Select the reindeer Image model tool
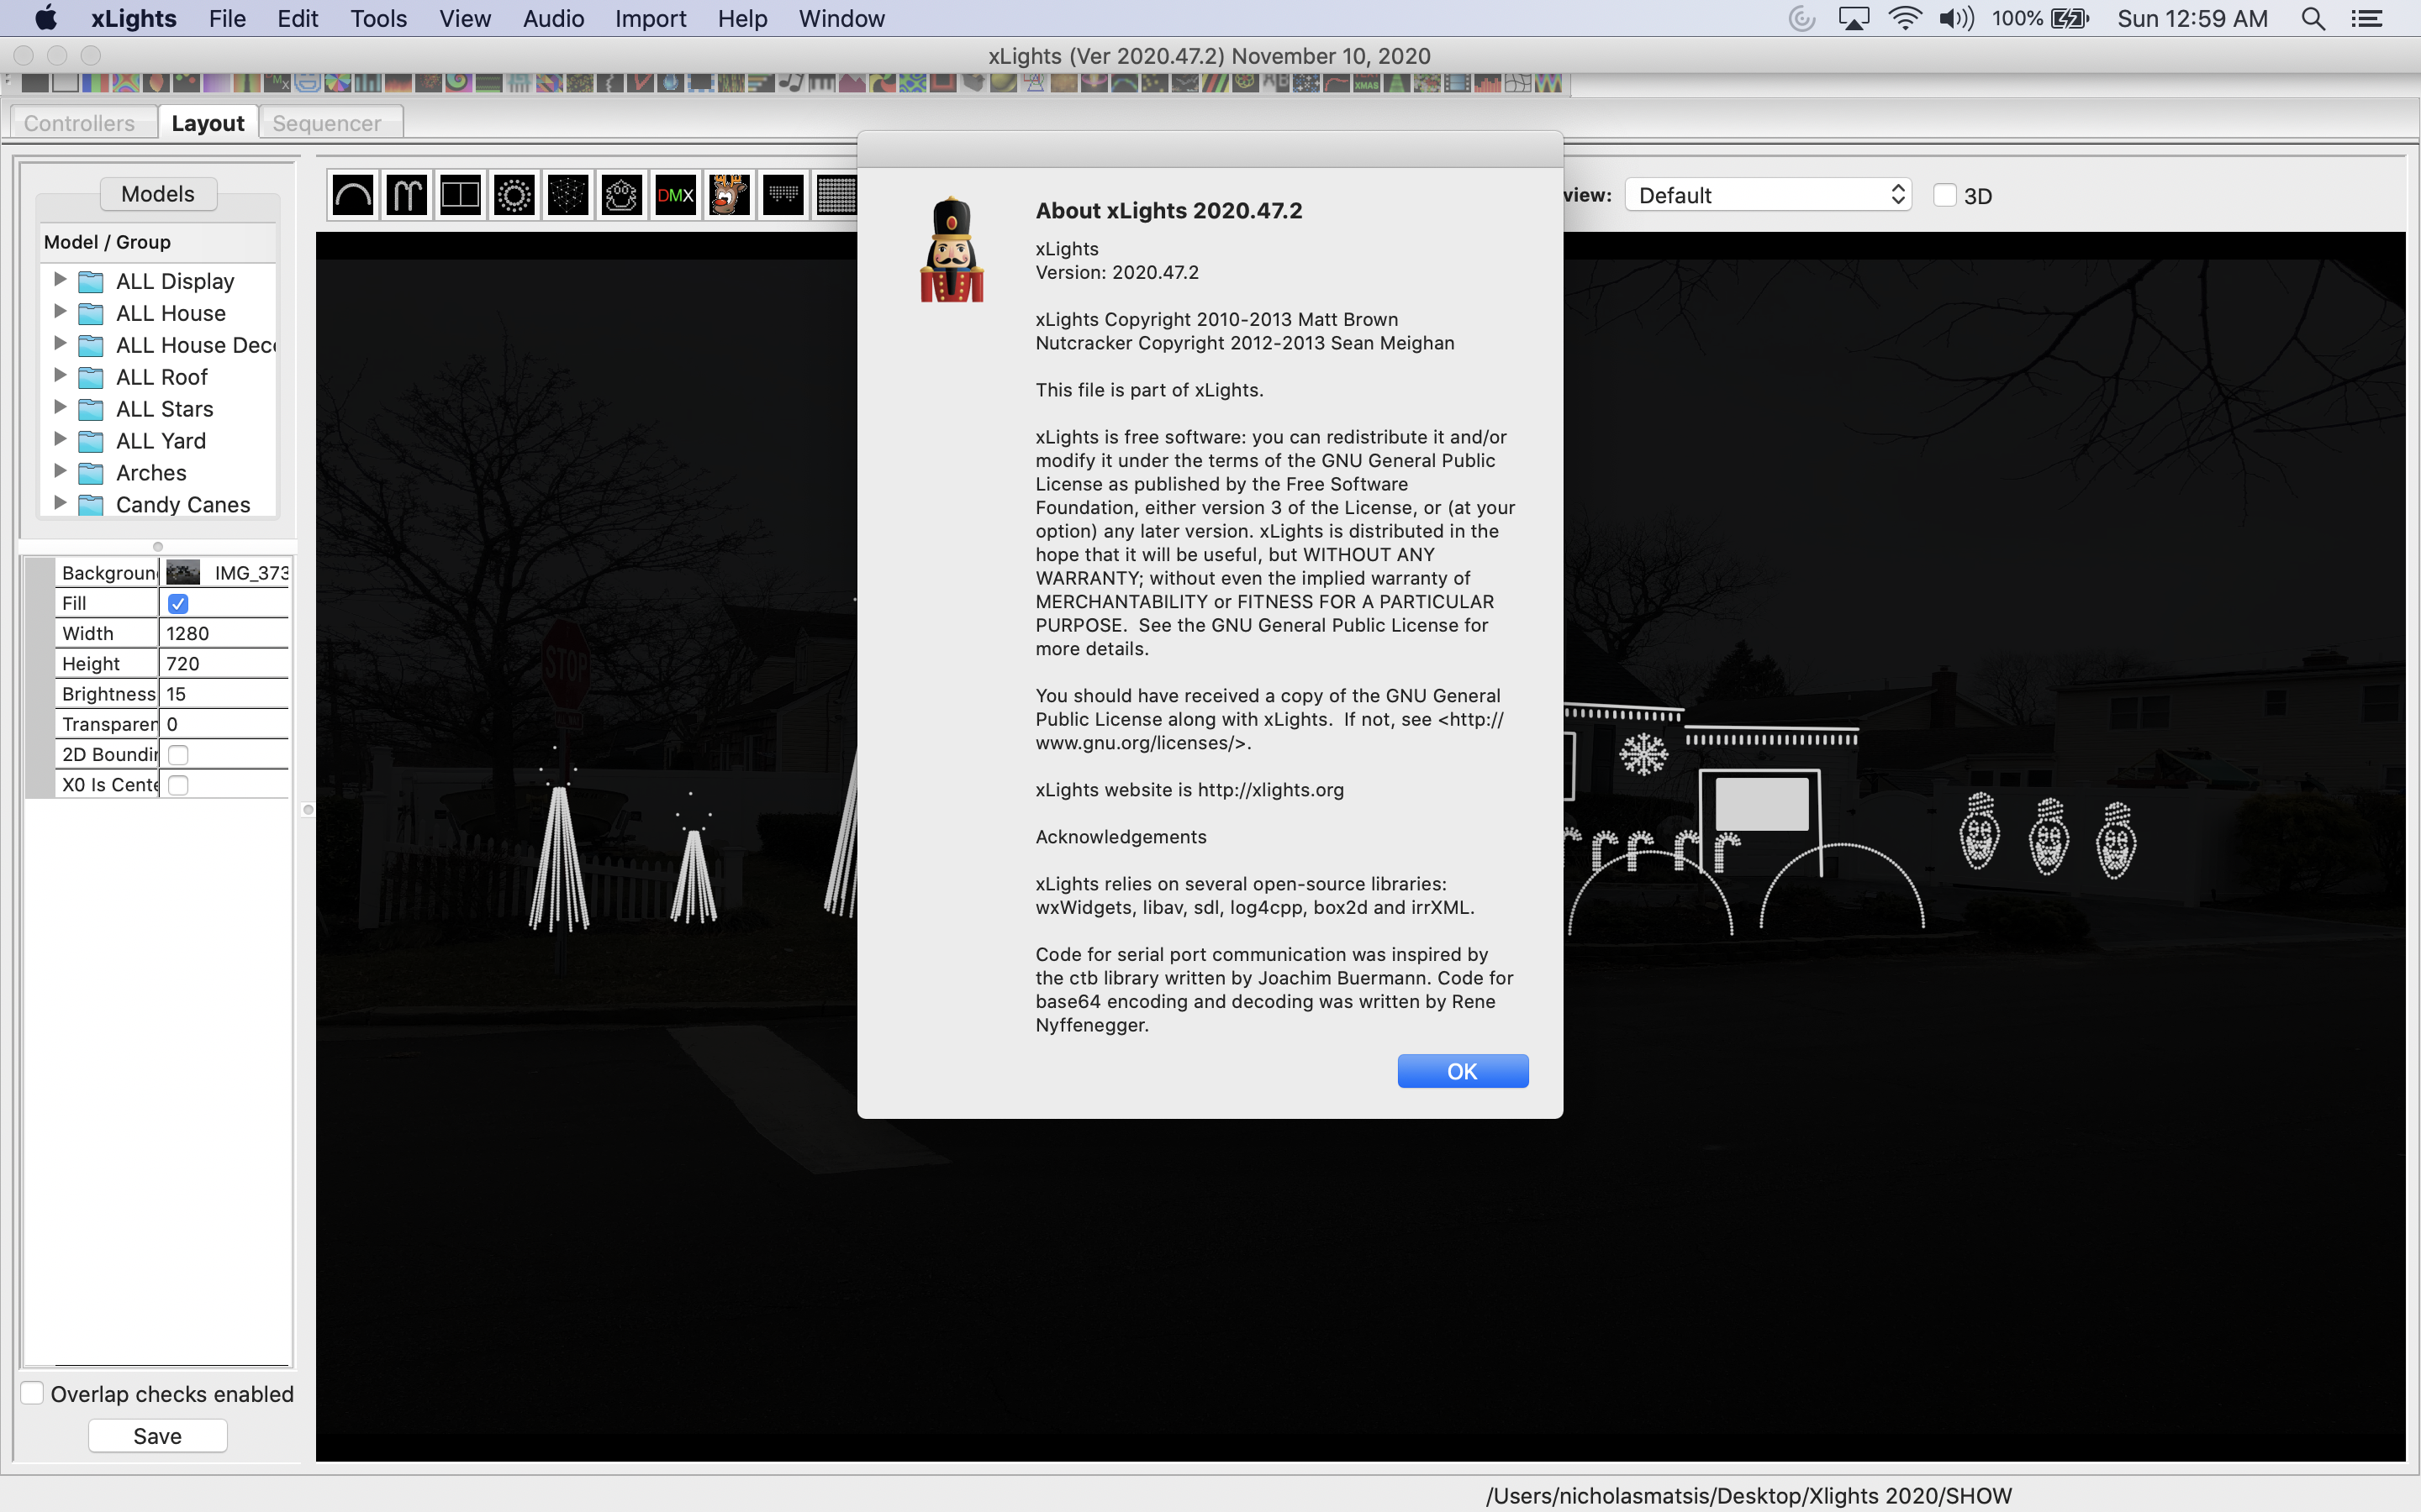This screenshot has height=1512, width=2421. pyautogui.click(x=730, y=195)
